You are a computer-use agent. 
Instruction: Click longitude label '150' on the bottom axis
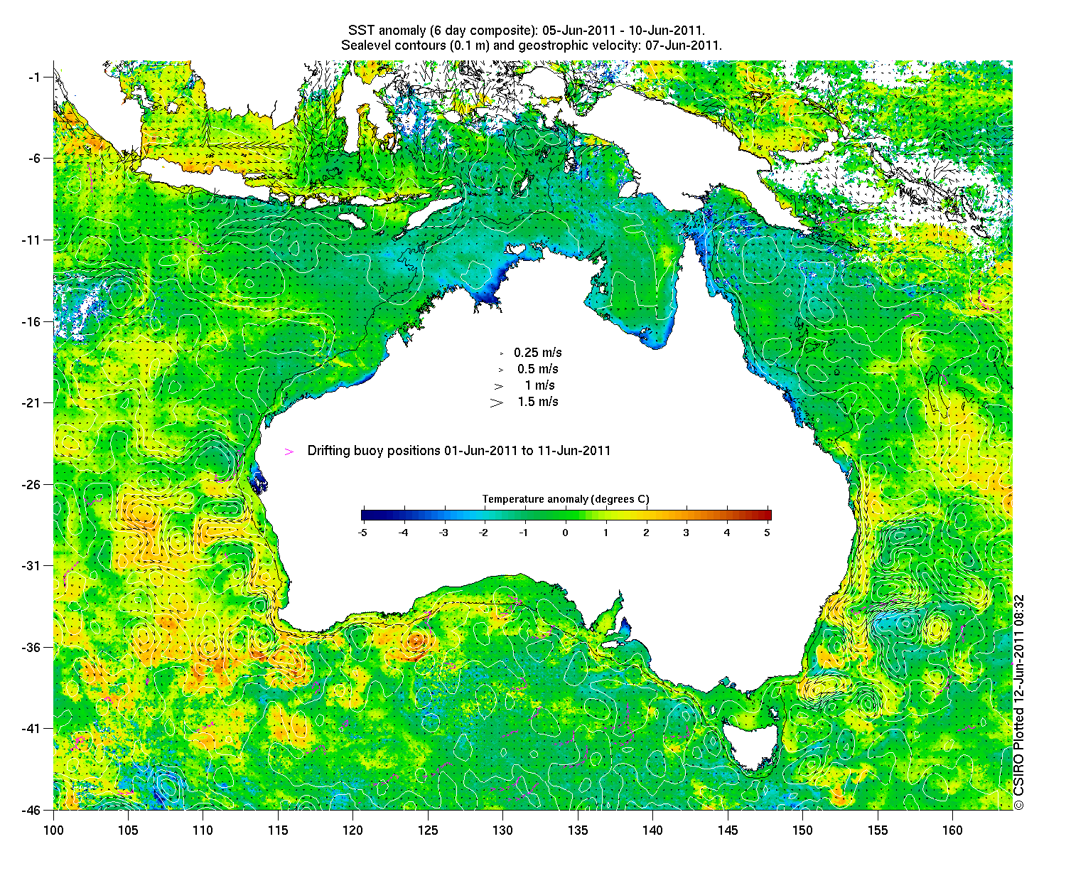pyautogui.click(x=803, y=830)
